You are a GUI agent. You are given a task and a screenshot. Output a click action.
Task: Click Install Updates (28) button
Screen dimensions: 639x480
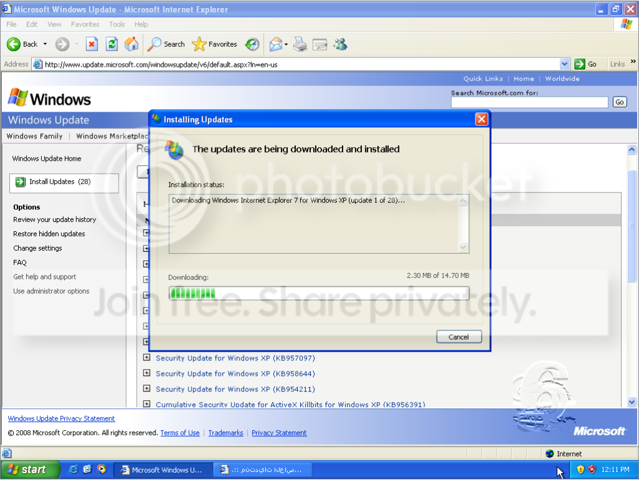click(64, 183)
